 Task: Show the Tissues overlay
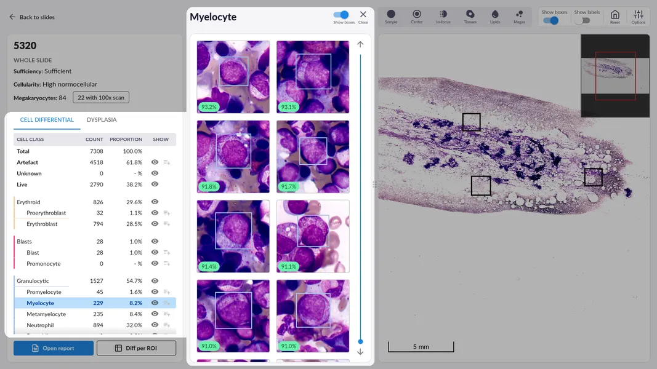click(470, 14)
